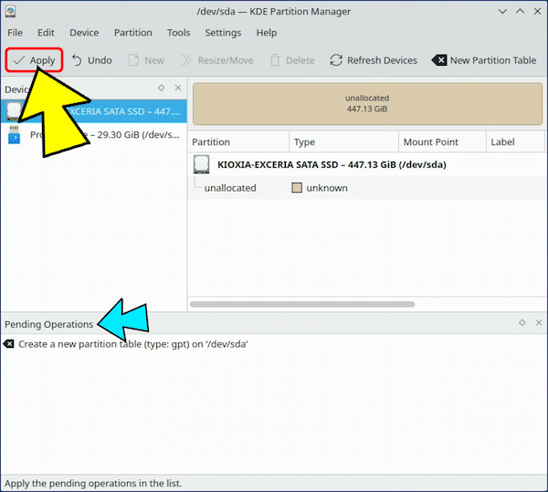This screenshot has height=492, width=548.
Task: Close the Pending Operations panel
Action: click(x=538, y=323)
